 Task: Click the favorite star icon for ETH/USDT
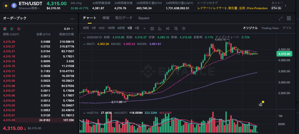point(6,6)
